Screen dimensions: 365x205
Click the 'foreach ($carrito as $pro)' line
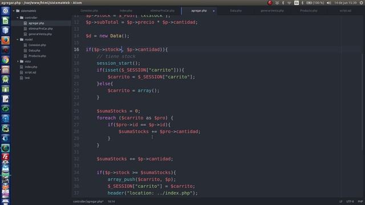coord(135,118)
